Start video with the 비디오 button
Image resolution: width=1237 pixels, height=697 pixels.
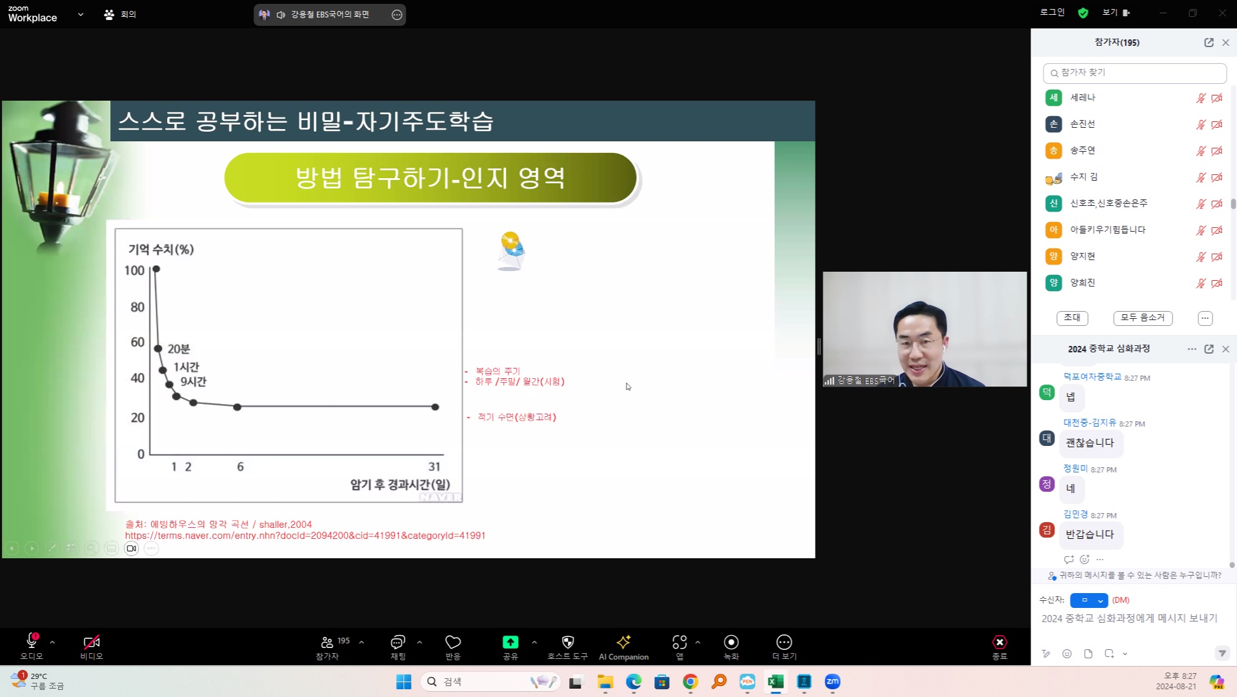(x=91, y=647)
